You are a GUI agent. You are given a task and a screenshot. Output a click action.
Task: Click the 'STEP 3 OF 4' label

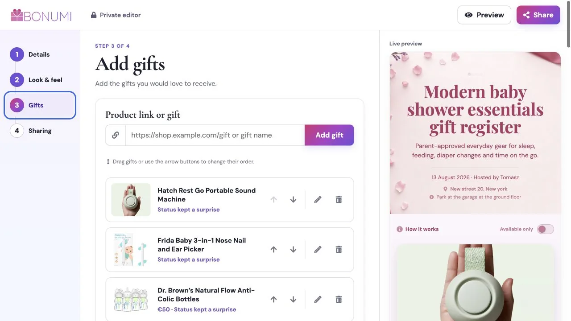point(112,46)
